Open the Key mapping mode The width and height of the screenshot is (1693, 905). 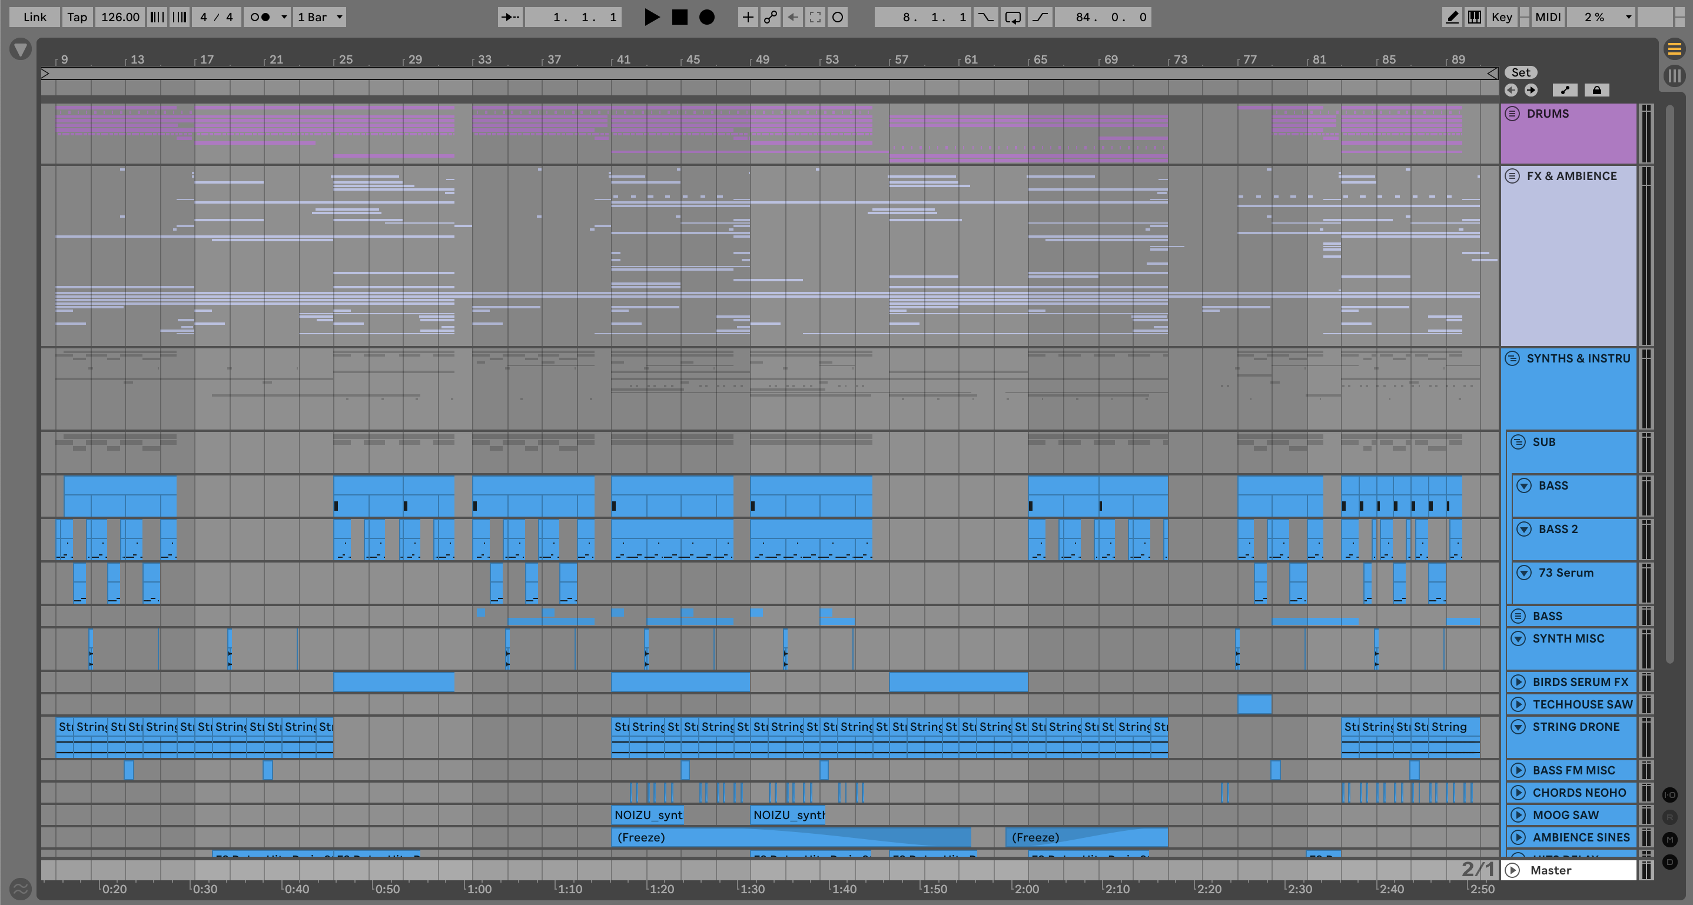pos(1501,17)
